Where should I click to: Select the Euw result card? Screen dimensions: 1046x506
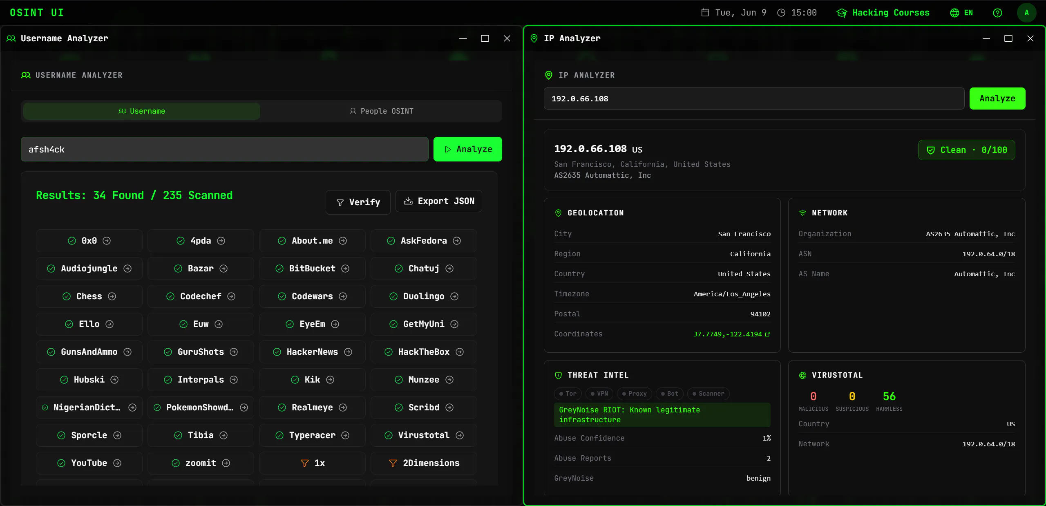click(x=201, y=324)
